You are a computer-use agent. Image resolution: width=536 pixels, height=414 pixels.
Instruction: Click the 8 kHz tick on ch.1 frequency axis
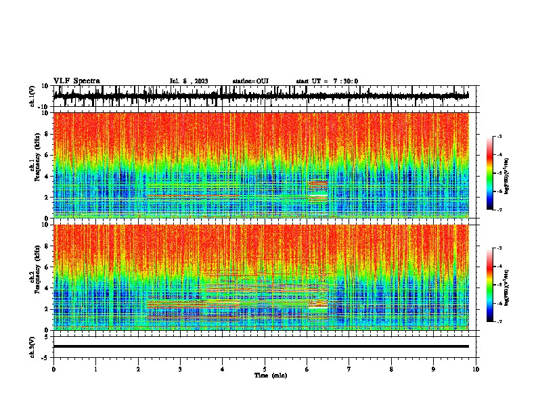pos(47,134)
